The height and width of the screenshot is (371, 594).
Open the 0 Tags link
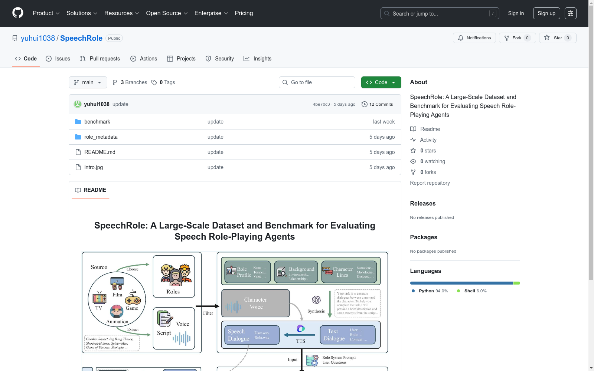[163, 82]
